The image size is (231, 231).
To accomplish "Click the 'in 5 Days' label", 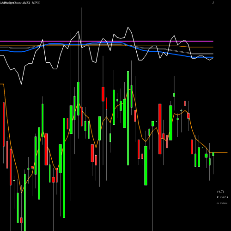I will pyautogui.click(x=222, y=203).
